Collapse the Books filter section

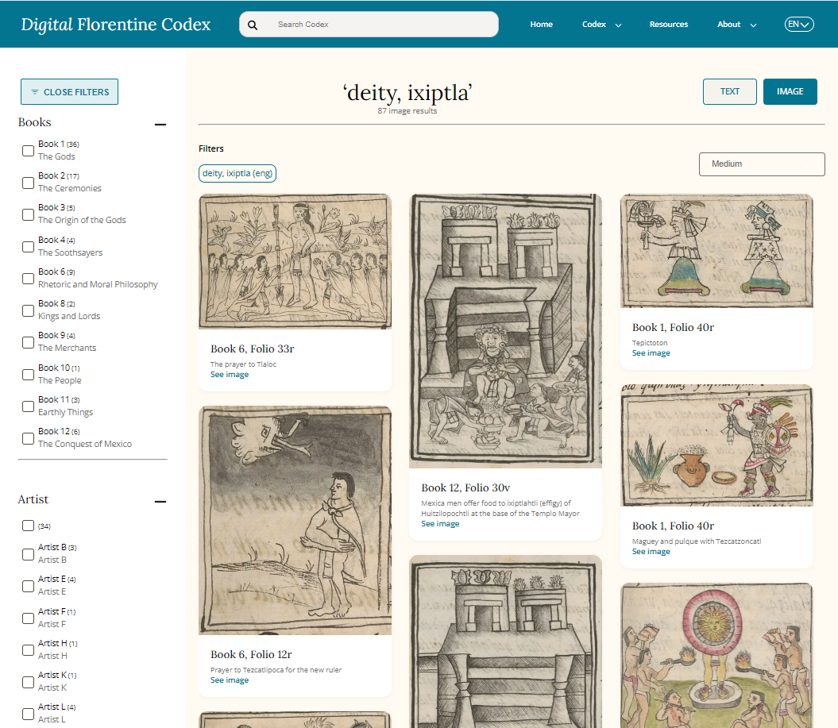160,125
